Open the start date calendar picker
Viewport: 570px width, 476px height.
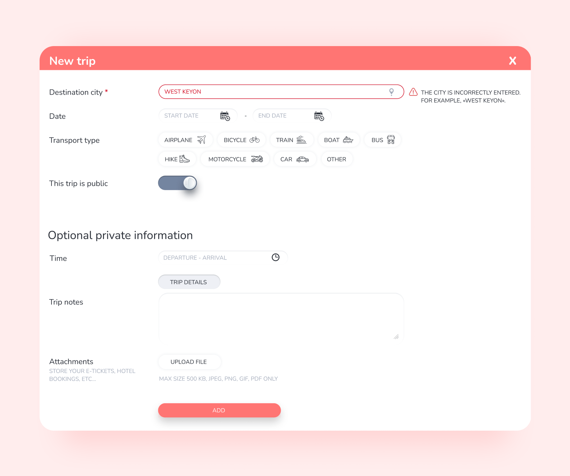pyautogui.click(x=225, y=116)
